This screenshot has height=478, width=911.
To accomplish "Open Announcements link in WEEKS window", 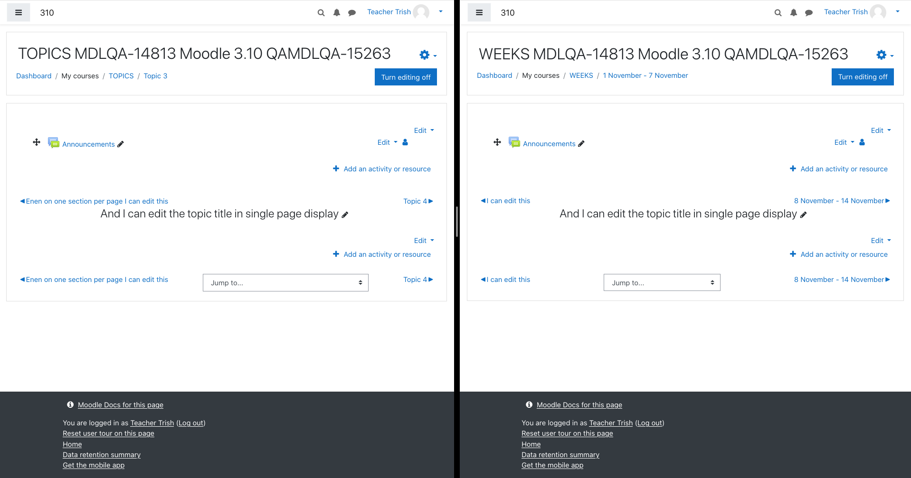I will point(549,144).
